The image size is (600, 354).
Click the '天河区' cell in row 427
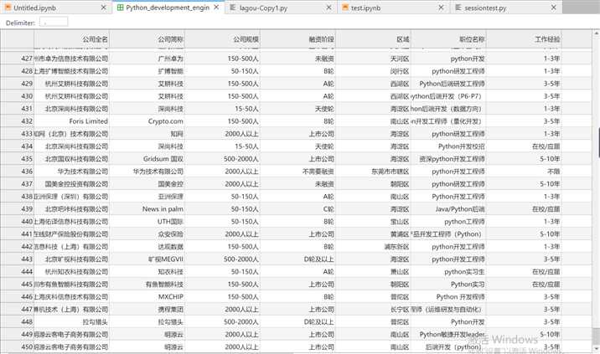(373, 59)
